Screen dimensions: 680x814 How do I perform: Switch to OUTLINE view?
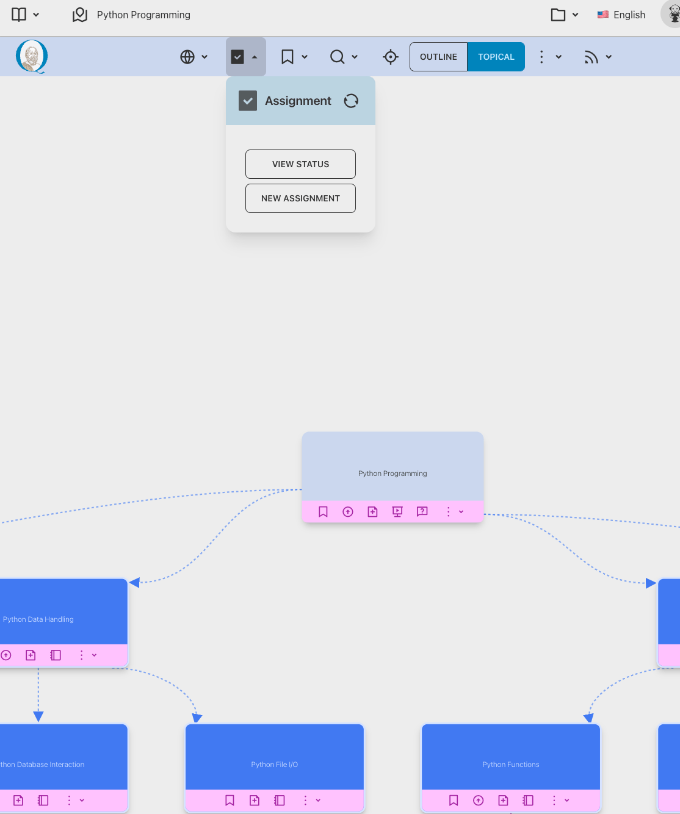point(438,57)
